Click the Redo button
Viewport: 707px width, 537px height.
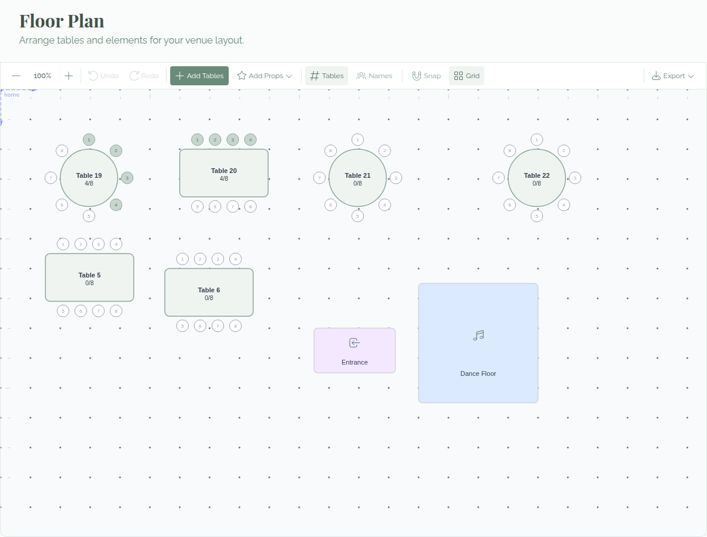145,76
